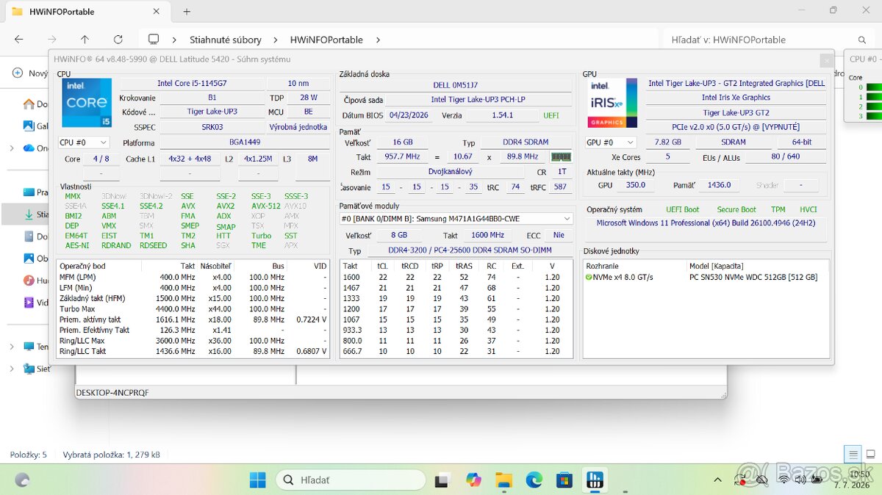The height and width of the screenshot is (495, 882).
Task: Open Microsoft Store from taskbar
Action: click(564, 480)
